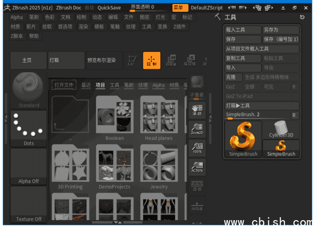The image size is (315, 228).
Task: Select the Zoom2D view icon
Action: tap(197, 130)
